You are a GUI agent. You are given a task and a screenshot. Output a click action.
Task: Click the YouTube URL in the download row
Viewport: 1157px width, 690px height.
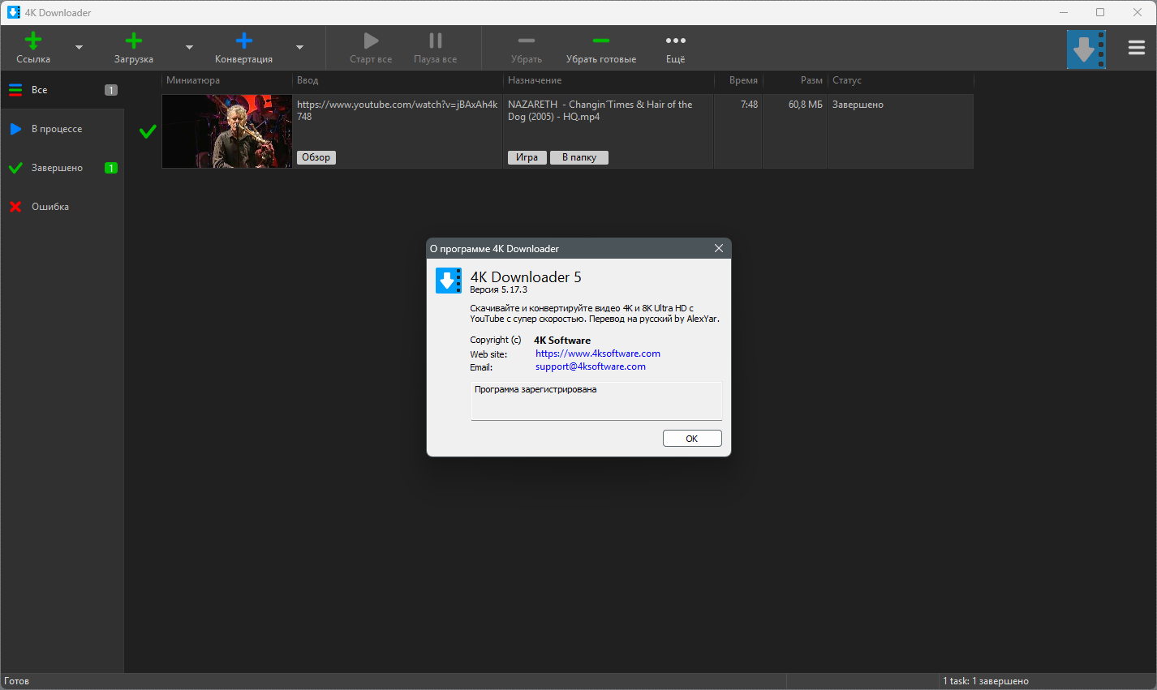coord(398,110)
